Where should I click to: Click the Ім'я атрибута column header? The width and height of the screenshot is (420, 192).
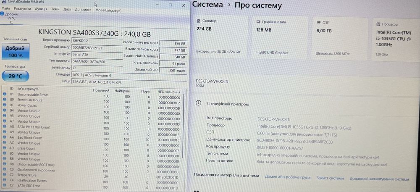[x=28, y=89]
